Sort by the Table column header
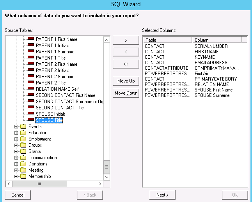Image resolution: width=252 pixels, height=202 pixels. (168, 40)
